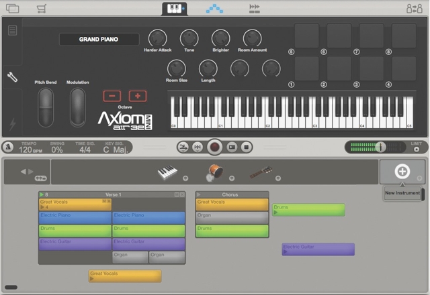Click the GRAND PIANO preset name field
This screenshot has height=295, width=430.
click(99, 40)
